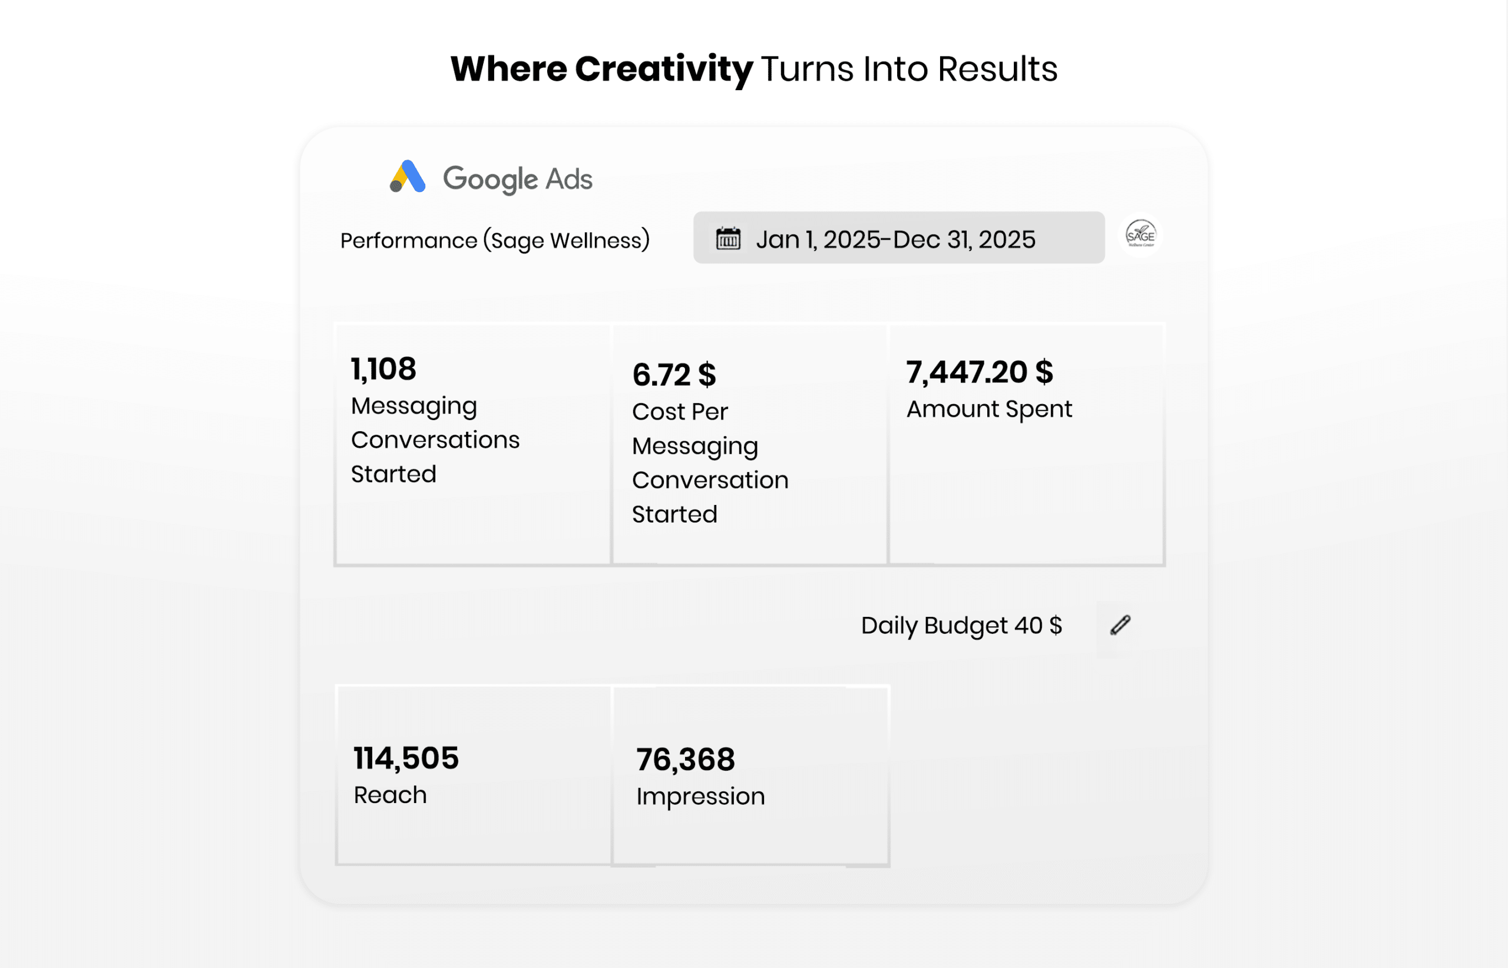The width and height of the screenshot is (1508, 968).
Task: Edit the daily budget with pencil icon
Action: pos(1120,626)
